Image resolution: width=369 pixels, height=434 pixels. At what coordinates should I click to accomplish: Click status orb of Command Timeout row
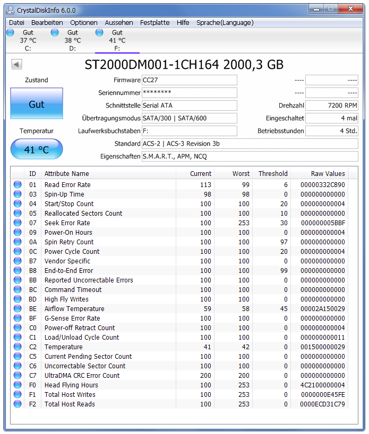point(18,289)
